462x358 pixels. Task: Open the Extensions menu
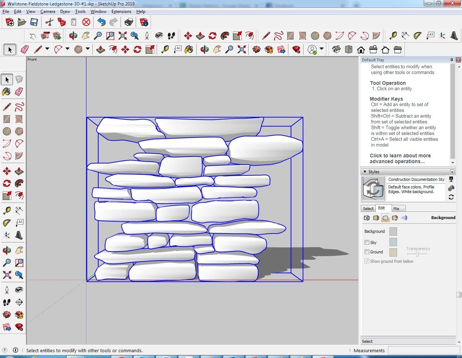pos(121,12)
